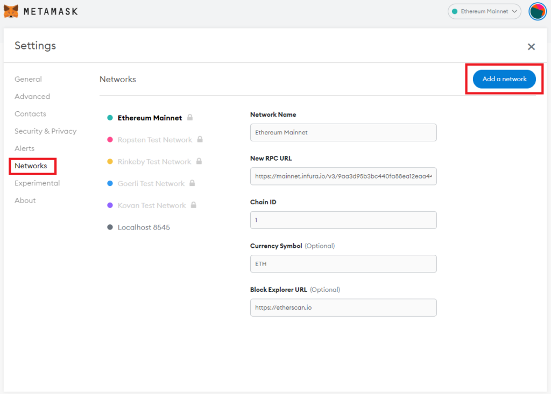Open the Ethereum Mainnet network dropdown

[484, 12]
